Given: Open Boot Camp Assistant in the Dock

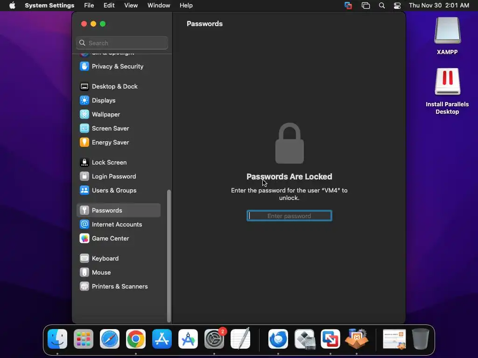Looking at the screenshot, I should [304, 339].
